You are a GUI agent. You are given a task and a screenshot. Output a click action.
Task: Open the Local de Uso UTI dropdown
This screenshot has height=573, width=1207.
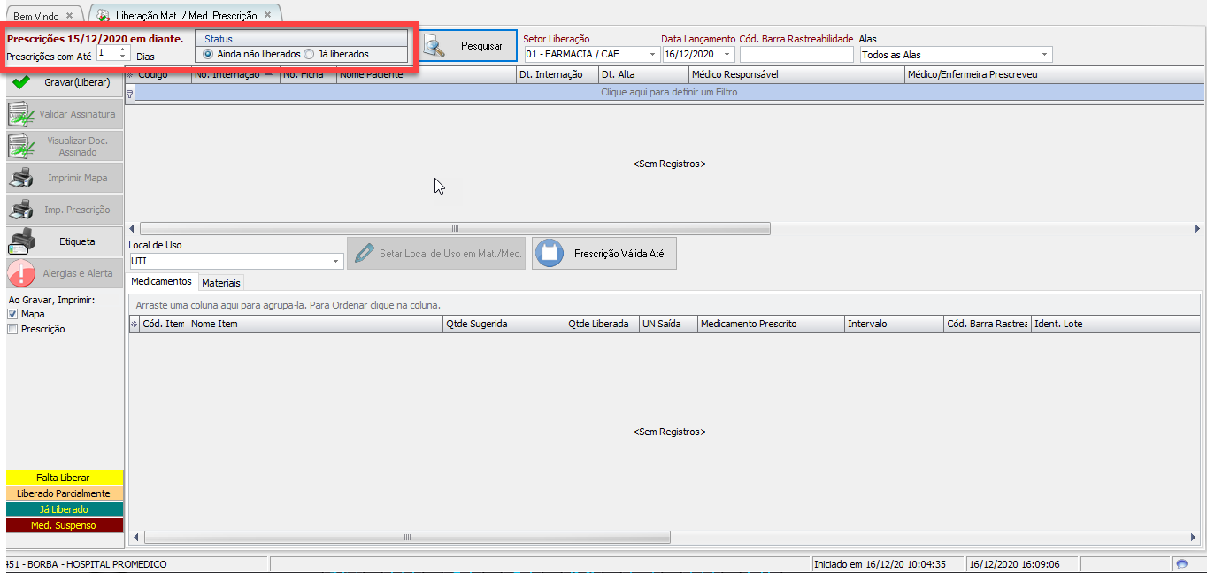(336, 262)
